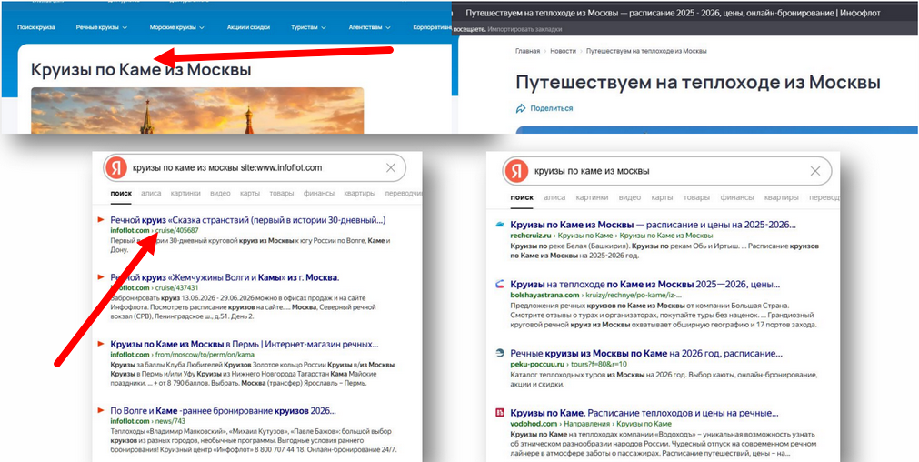Image resolution: width=919 pixels, height=462 pixels.
Task: Click the share arrow icon beside Поделиться
Action: (x=521, y=108)
